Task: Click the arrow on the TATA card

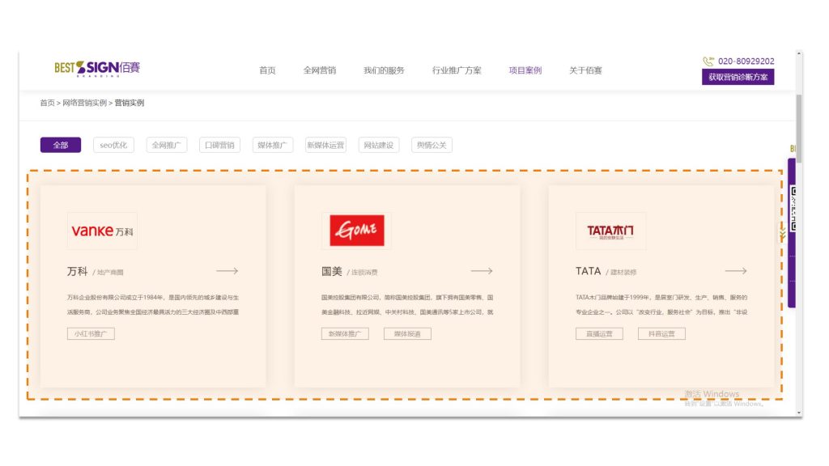Action: pyautogui.click(x=736, y=271)
